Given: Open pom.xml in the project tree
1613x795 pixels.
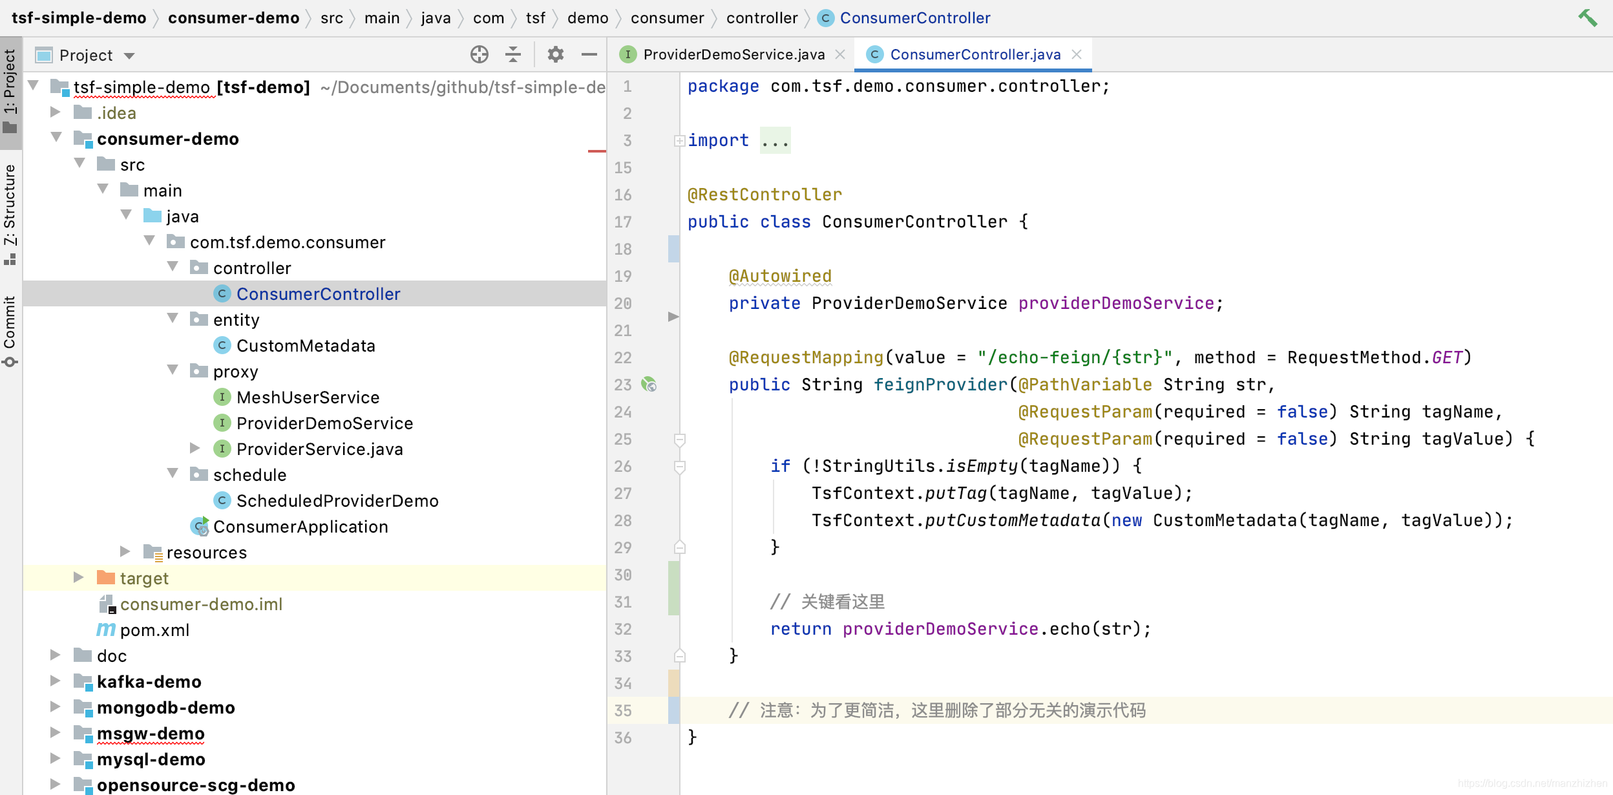Looking at the screenshot, I should click(154, 630).
